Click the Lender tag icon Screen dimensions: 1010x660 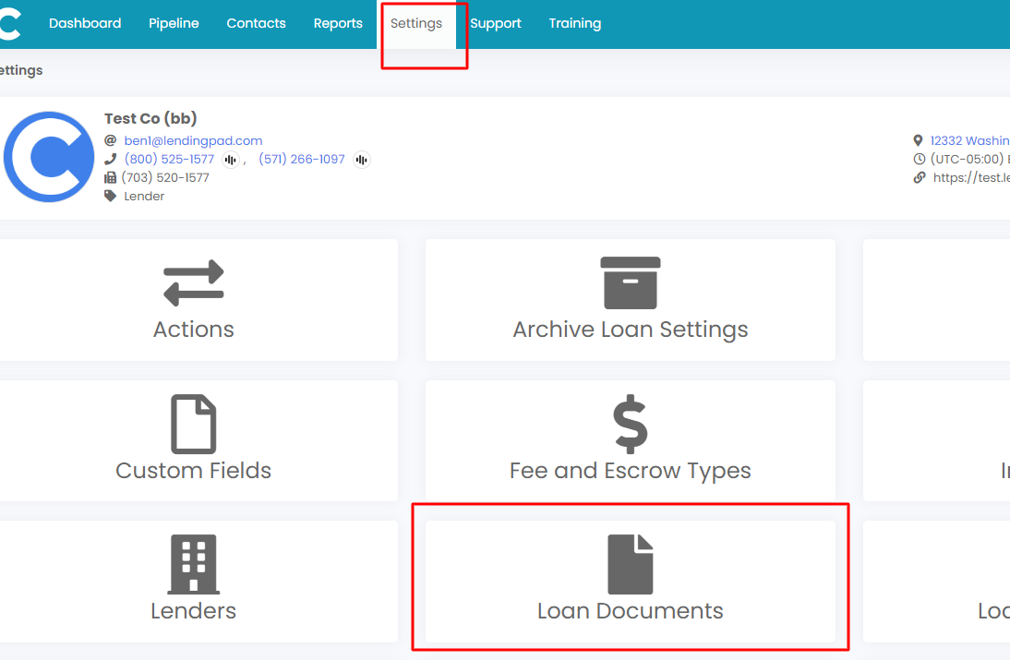(x=110, y=196)
